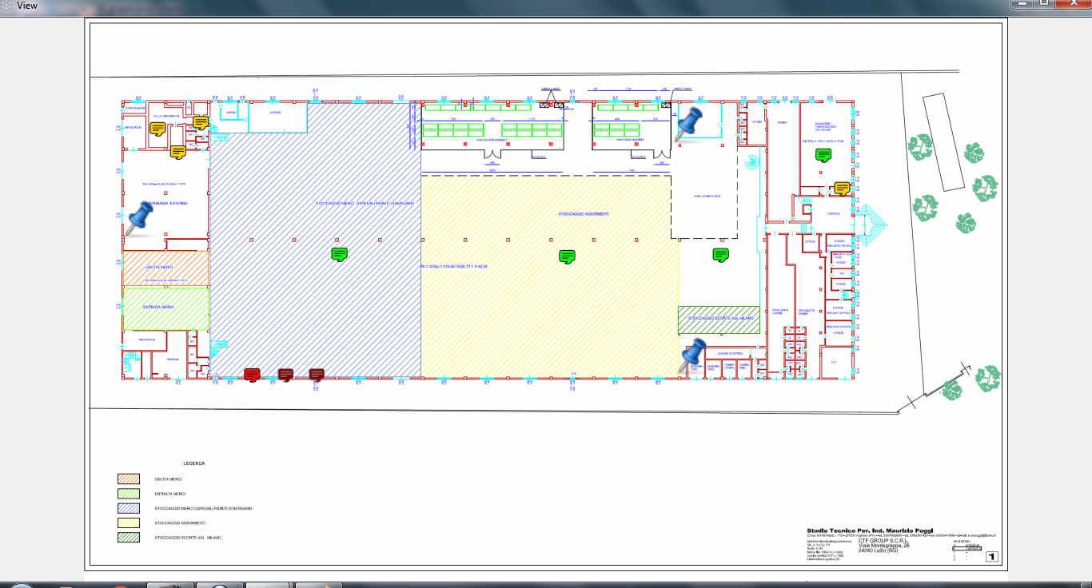Click the Stoccaggio Scorte ASL Milano zone
1092x588 pixels.
[718, 320]
